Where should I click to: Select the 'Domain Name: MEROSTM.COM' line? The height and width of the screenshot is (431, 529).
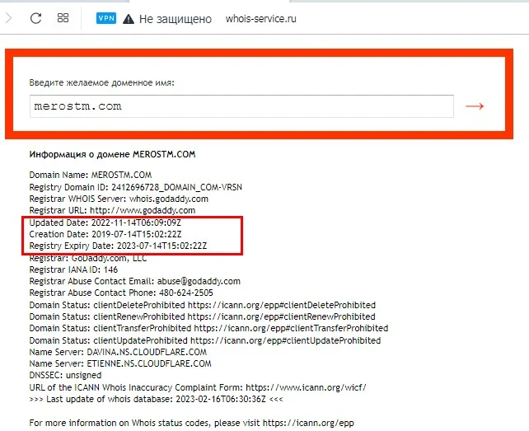(x=91, y=175)
